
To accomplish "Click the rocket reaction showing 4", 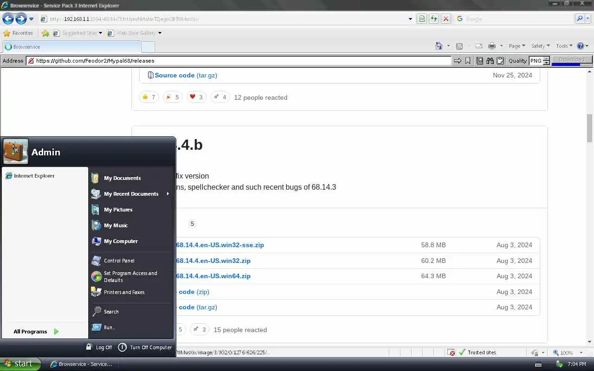I will click(220, 97).
